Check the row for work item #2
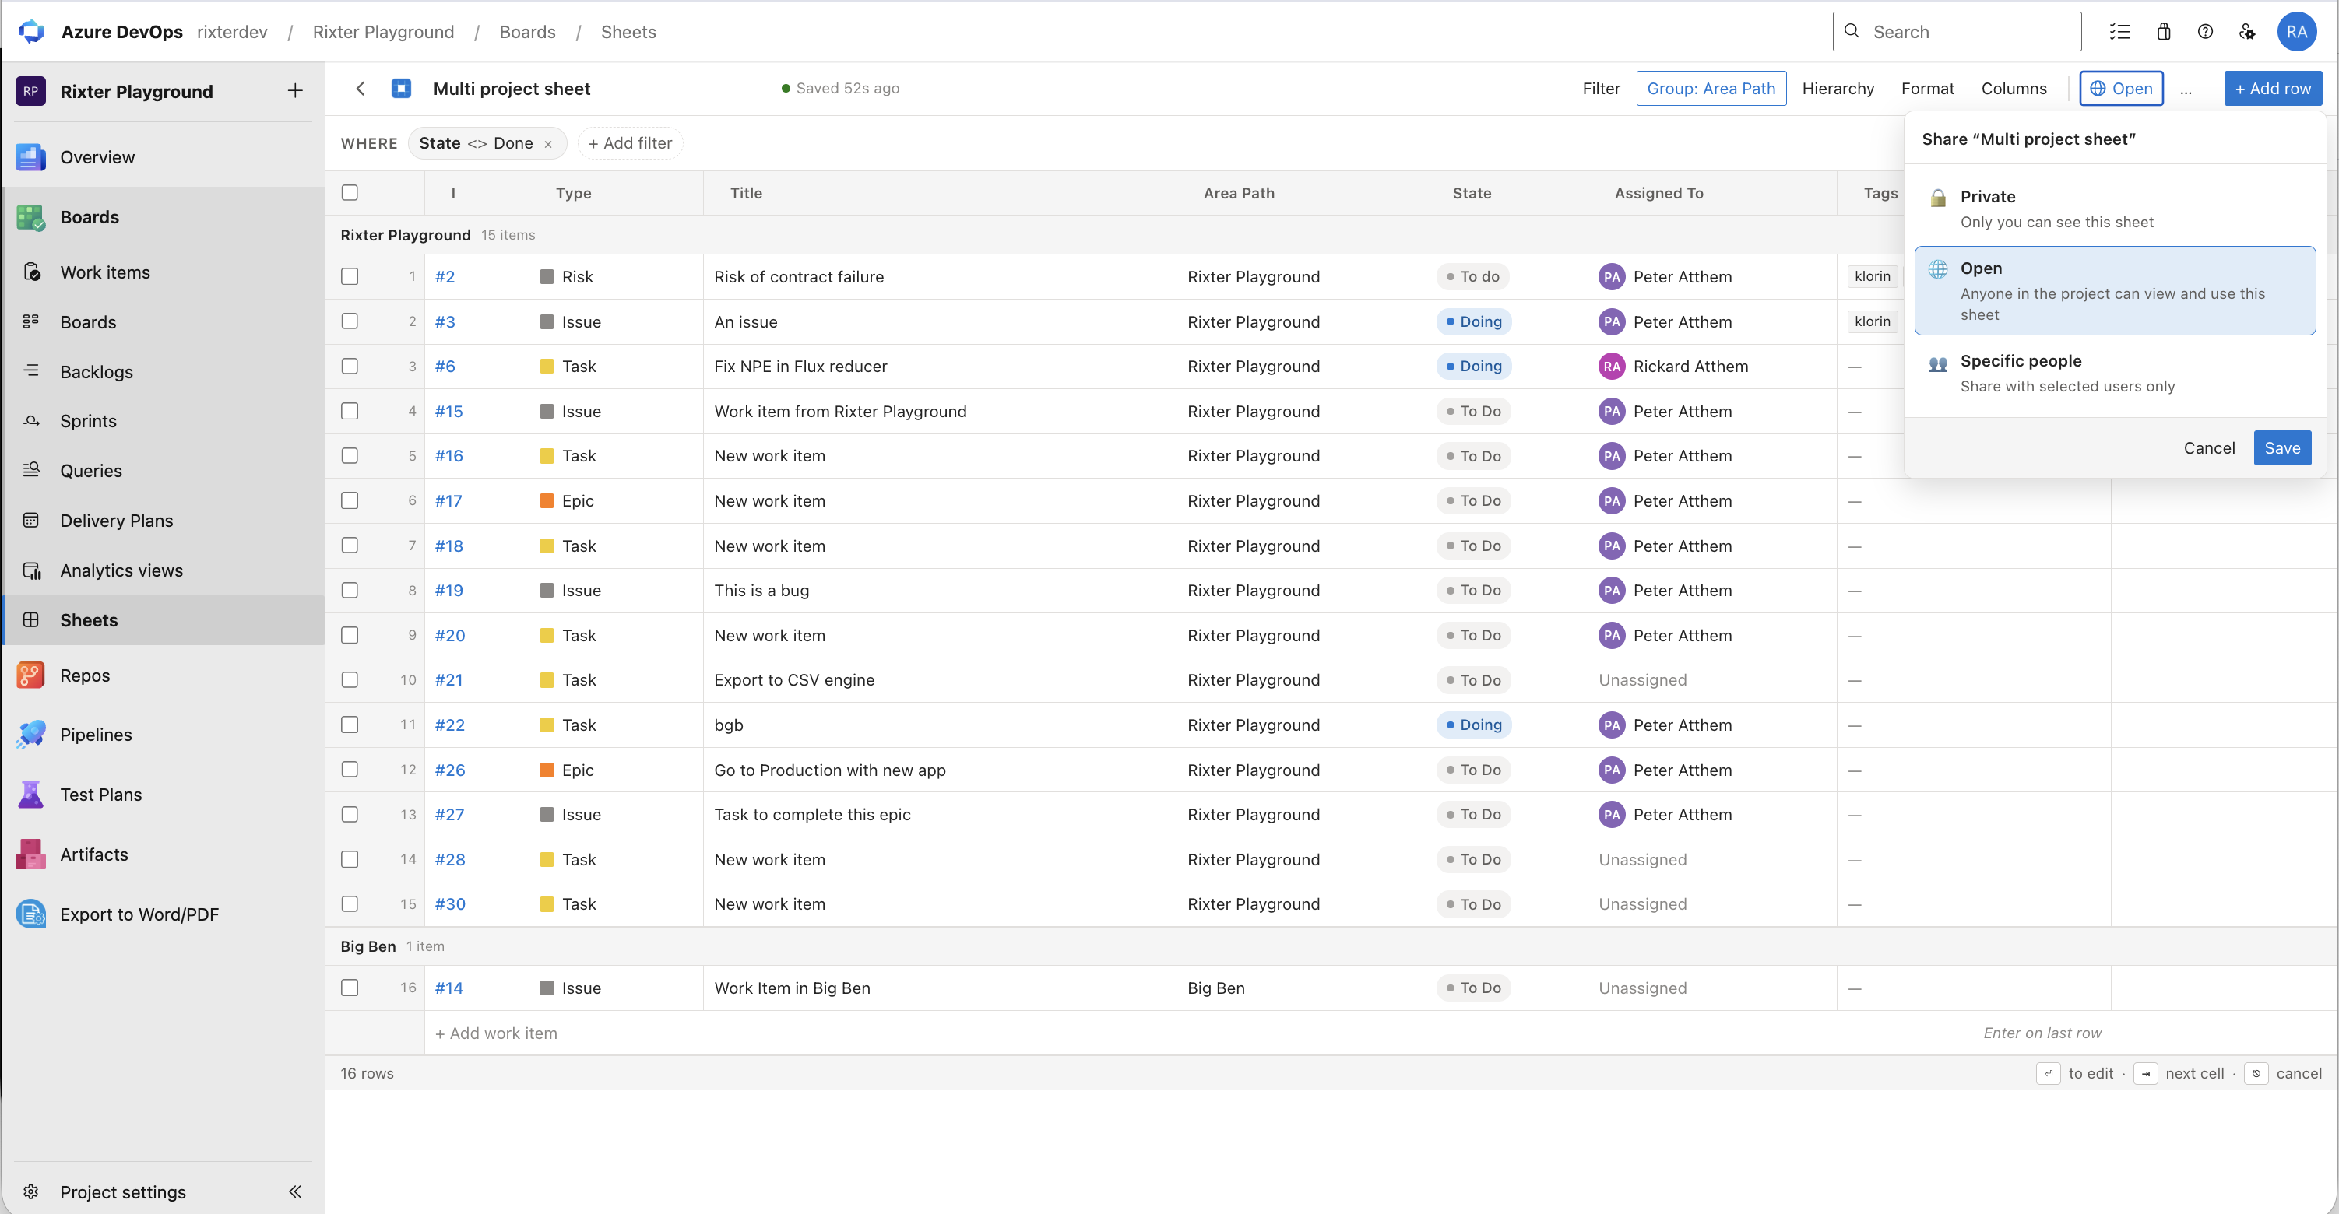 pos(350,277)
